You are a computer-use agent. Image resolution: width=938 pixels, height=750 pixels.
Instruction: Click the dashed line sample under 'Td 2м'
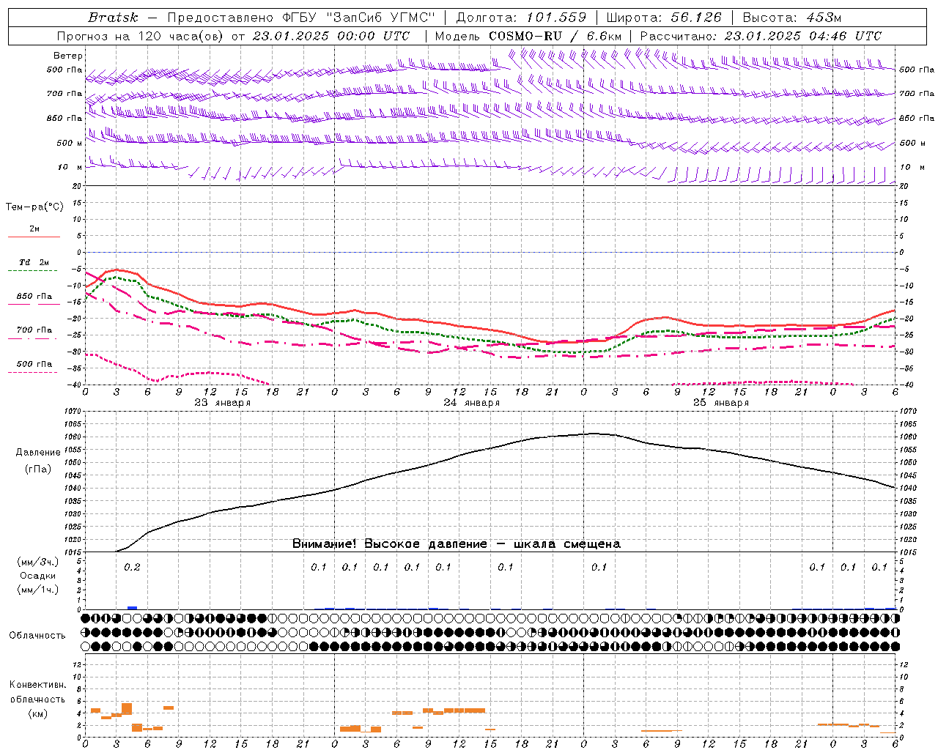[34, 271]
